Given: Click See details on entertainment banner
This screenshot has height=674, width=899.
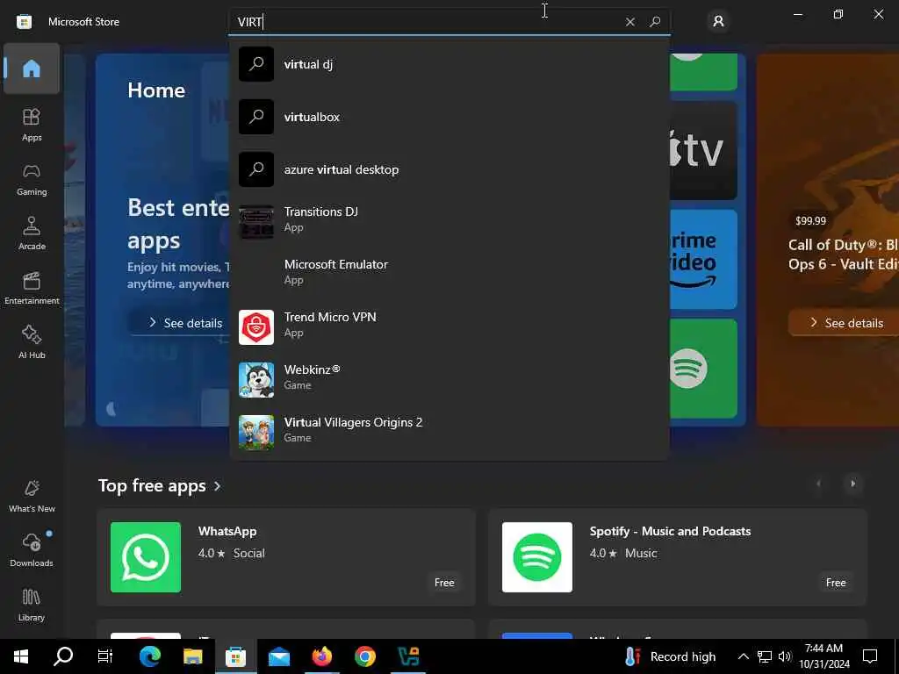Looking at the screenshot, I should [186, 323].
